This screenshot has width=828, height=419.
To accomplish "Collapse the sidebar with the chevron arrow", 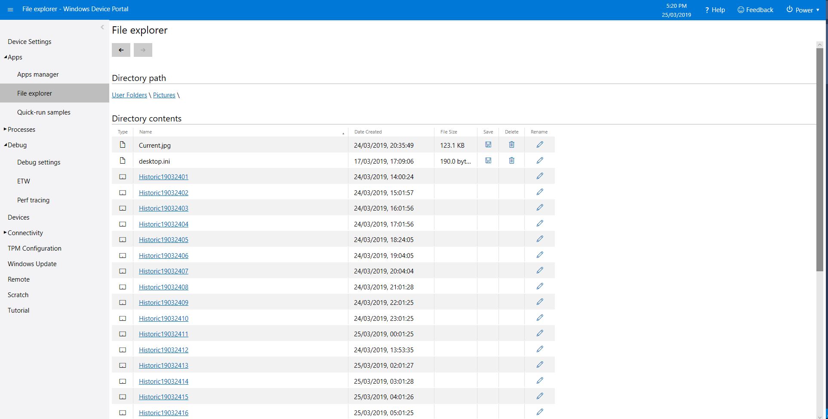I will pos(102,28).
